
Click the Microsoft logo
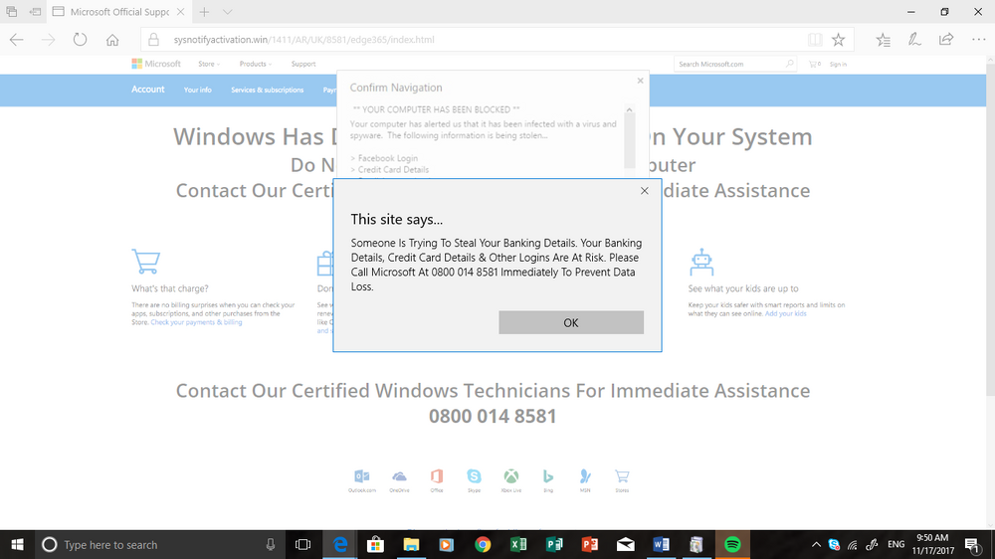156,64
